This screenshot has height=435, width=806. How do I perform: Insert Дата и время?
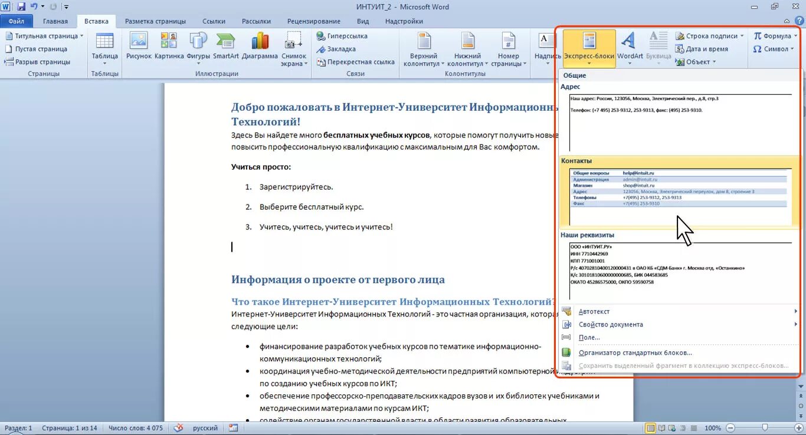702,49
